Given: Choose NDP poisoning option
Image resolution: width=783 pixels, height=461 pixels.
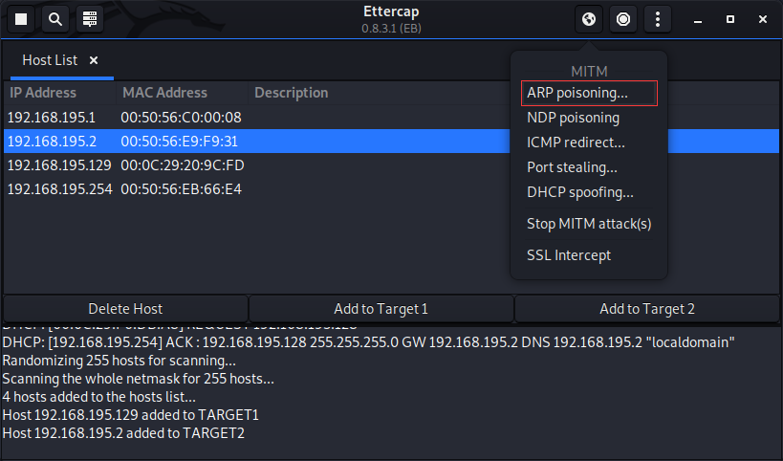Looking at the screenshot, I should click(x=573, y=118).
